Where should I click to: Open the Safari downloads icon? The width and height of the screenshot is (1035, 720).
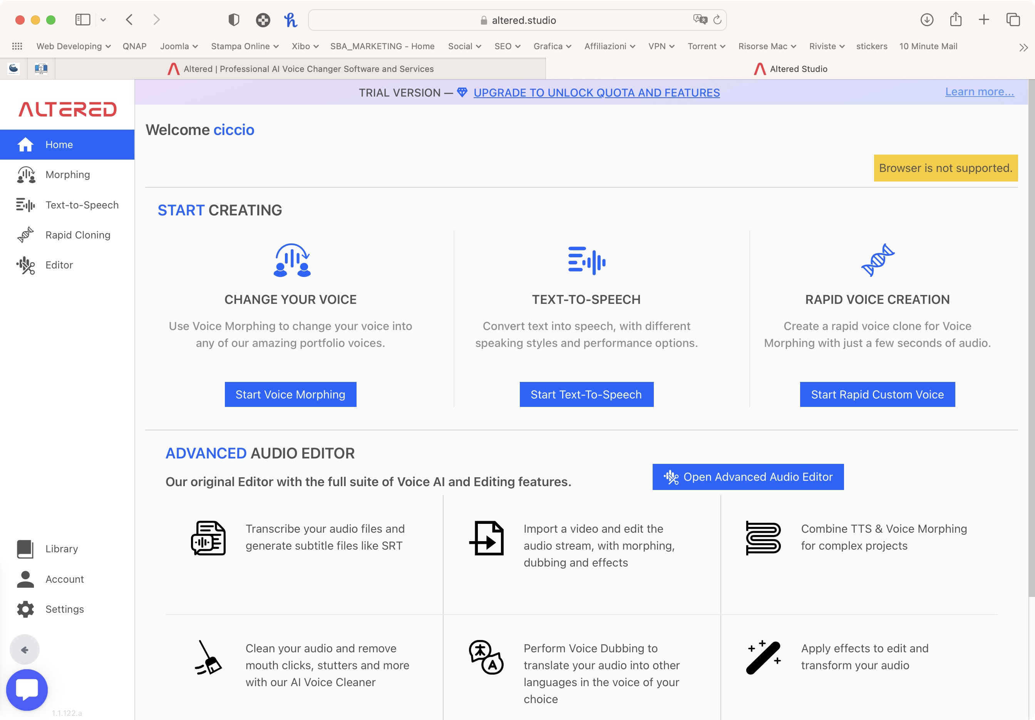coord(927,20)
